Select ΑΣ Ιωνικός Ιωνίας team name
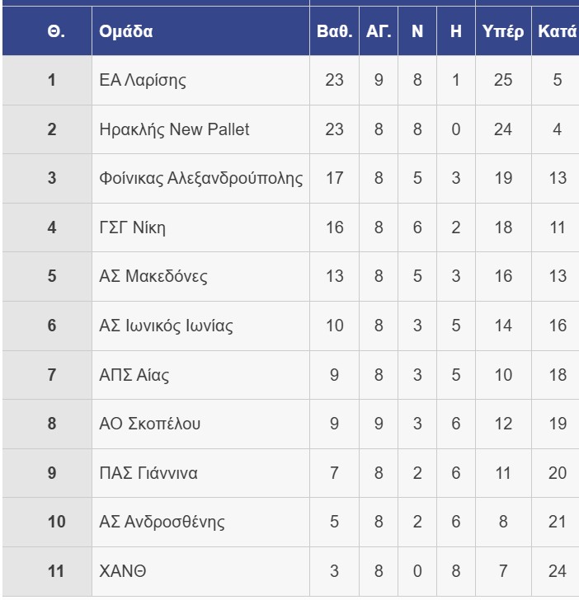Viewport: 579px width, 600px height. click(x=166, y=326)
